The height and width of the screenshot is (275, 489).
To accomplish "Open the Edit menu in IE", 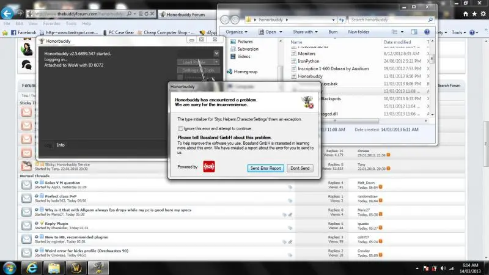I will coord(19,23).
